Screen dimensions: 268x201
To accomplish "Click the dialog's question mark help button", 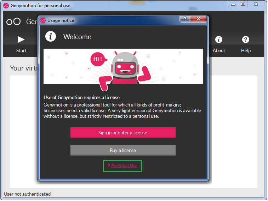I will 185,19.
